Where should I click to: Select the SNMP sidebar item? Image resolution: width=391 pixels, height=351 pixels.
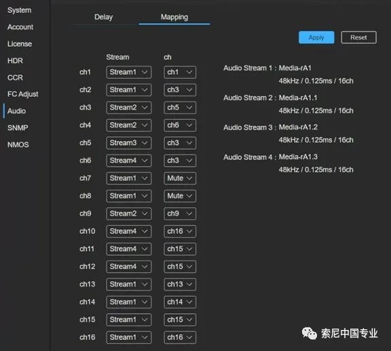coord(18,127)
